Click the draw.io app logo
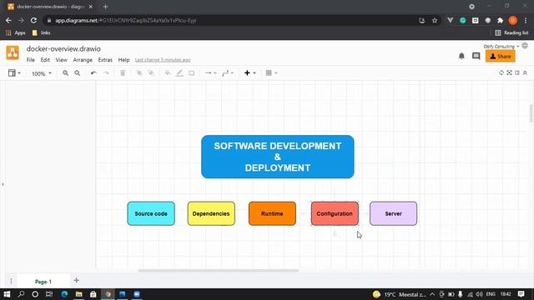 13,52
